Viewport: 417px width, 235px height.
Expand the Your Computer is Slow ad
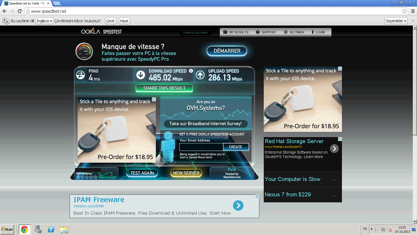(x=334, y=180)
